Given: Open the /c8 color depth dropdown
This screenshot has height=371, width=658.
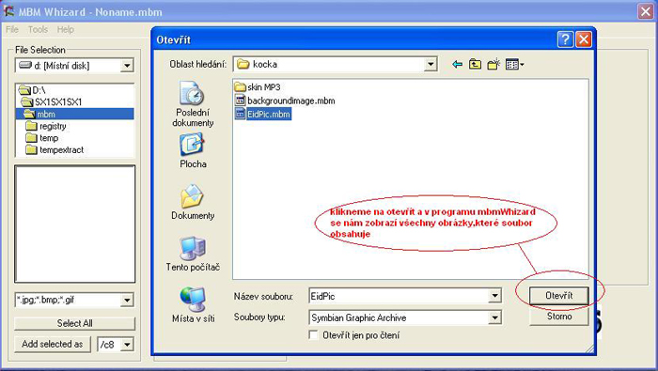Looking at the screenshot, I should point(127,345).
